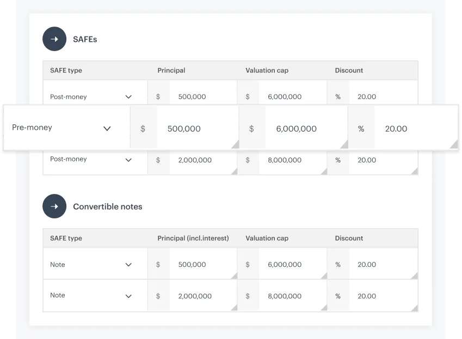The image size is (462, 339).
Task: Edit the first Note valuation cap 6,000,000
Action: click(293, 264)
